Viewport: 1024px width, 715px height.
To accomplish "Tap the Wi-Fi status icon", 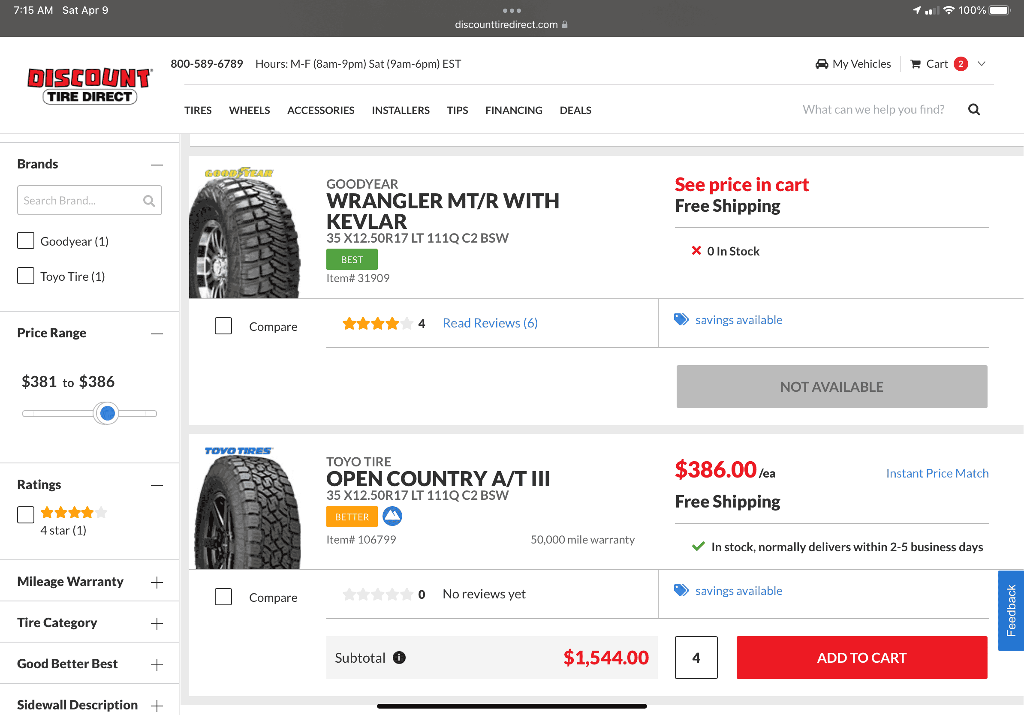I will (949, 10).
